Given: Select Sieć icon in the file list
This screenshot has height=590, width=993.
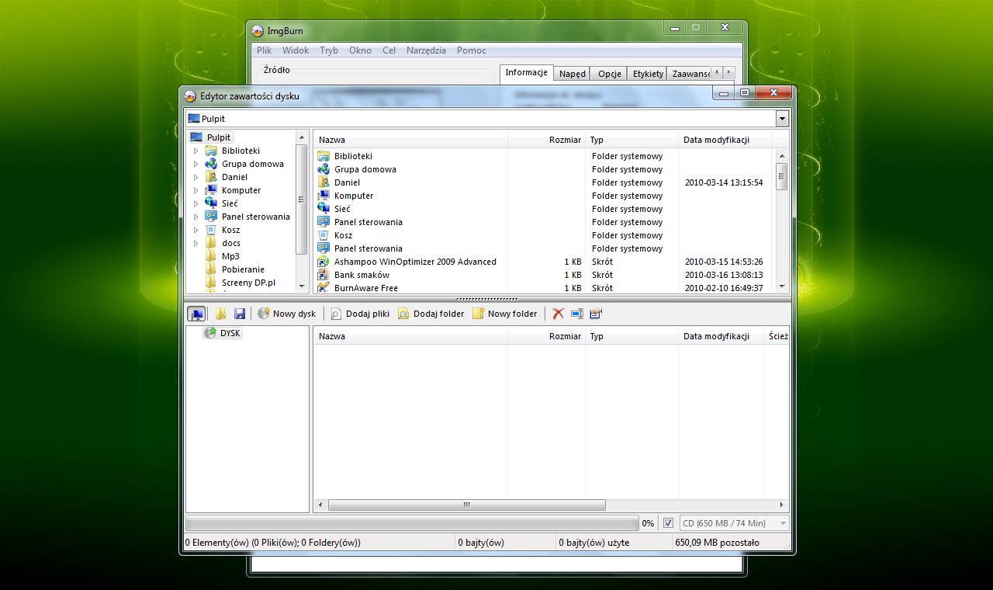Looking at the screenshot, I should pos(324,209).
